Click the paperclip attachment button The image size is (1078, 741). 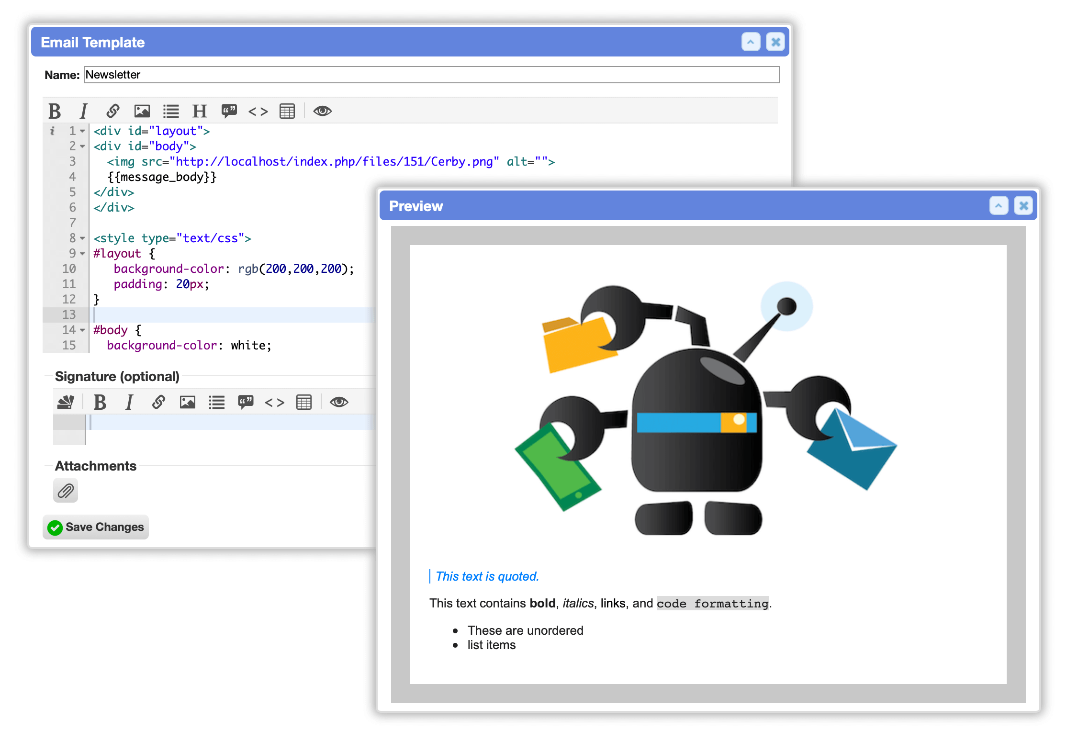coord(66,491)
